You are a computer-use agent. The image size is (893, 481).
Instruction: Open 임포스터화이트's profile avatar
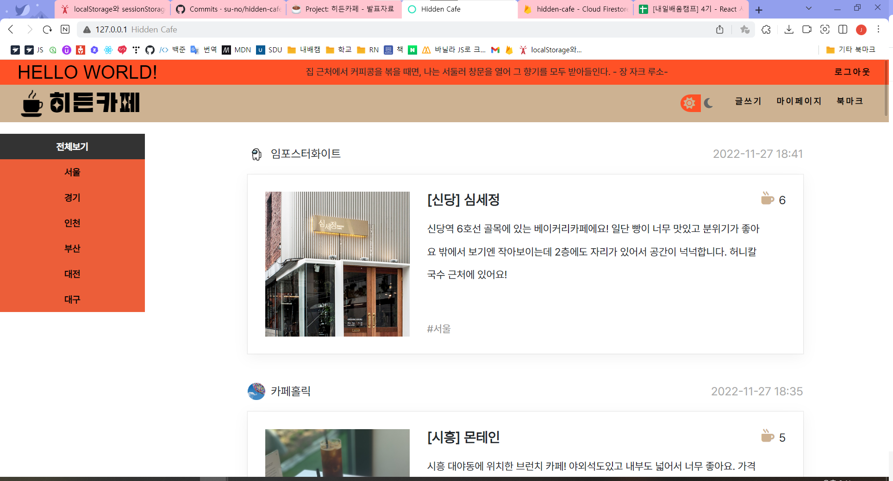pyautogui.click(x=256, y=154)
